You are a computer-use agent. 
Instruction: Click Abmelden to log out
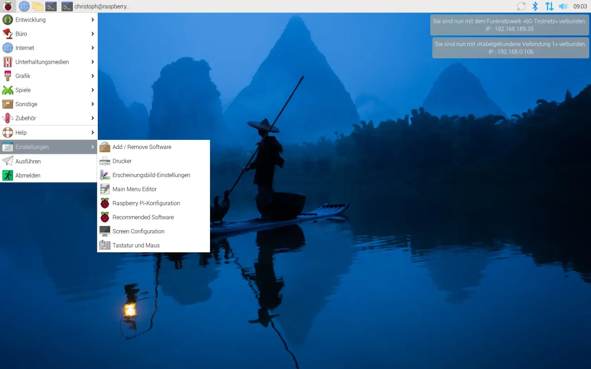[28, 176]
